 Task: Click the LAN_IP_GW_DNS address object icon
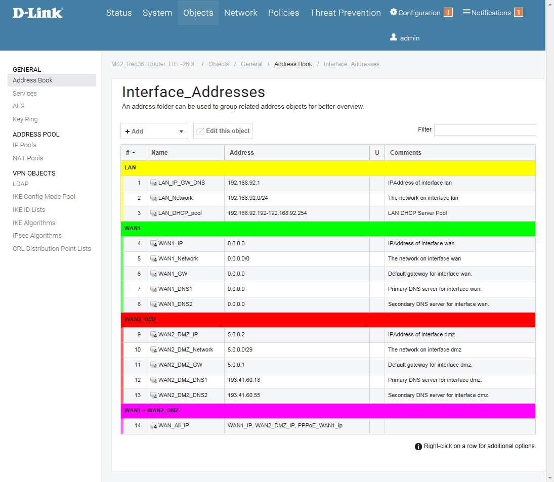(x=154, y=183)
